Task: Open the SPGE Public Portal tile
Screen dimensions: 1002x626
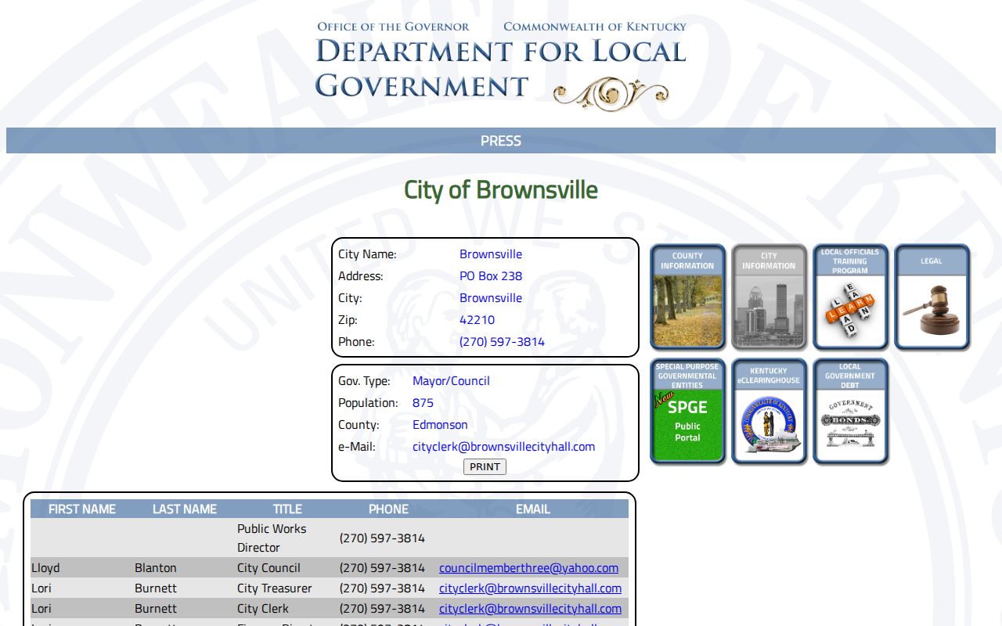Action: tap(687, 412)
